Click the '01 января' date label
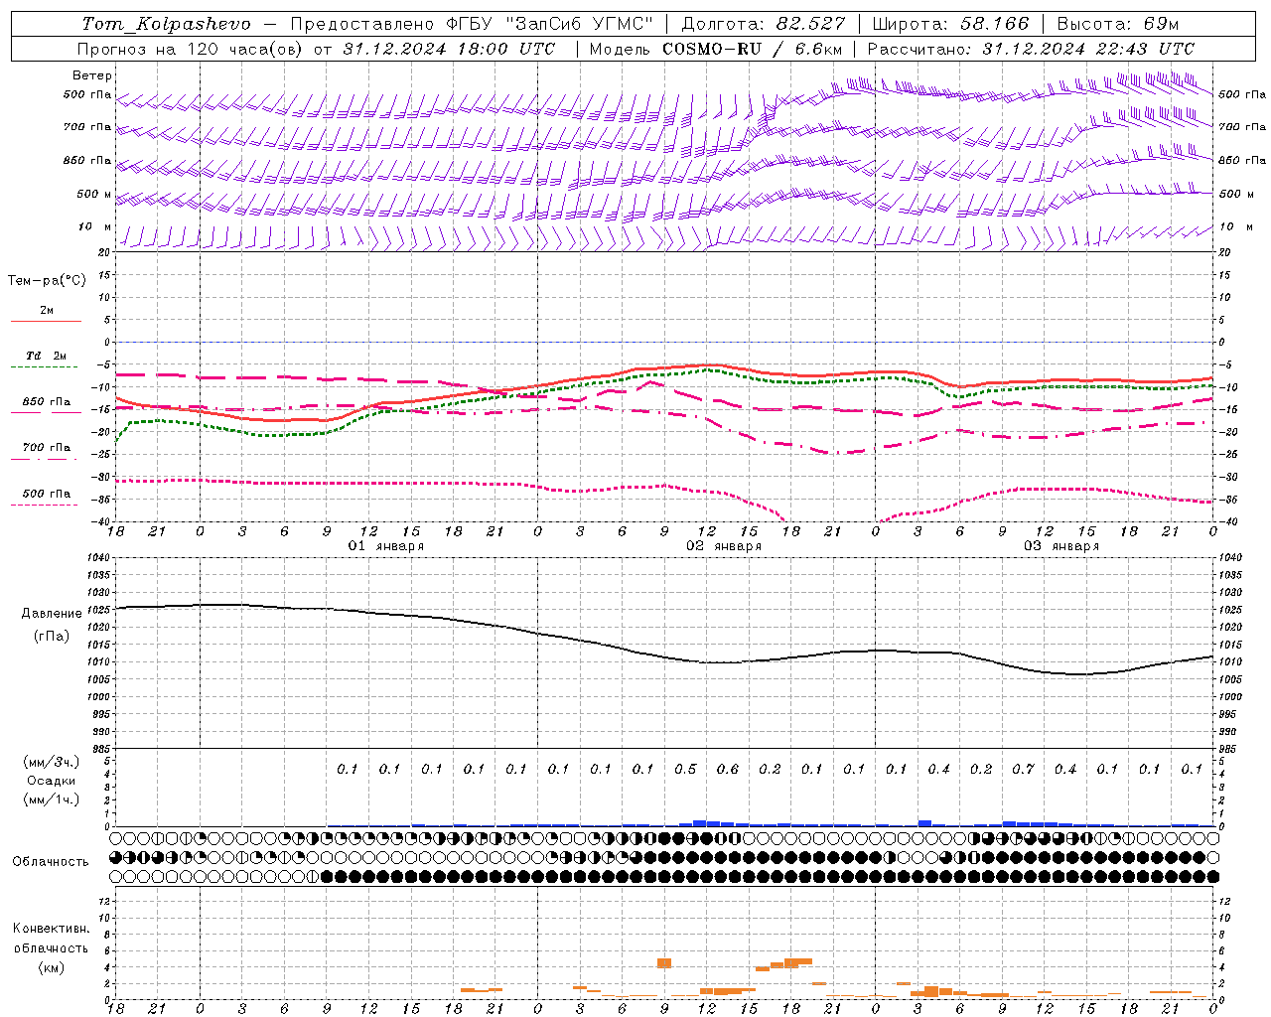The height and width of the screenshot is (1017, 1271). pos(385,546)
